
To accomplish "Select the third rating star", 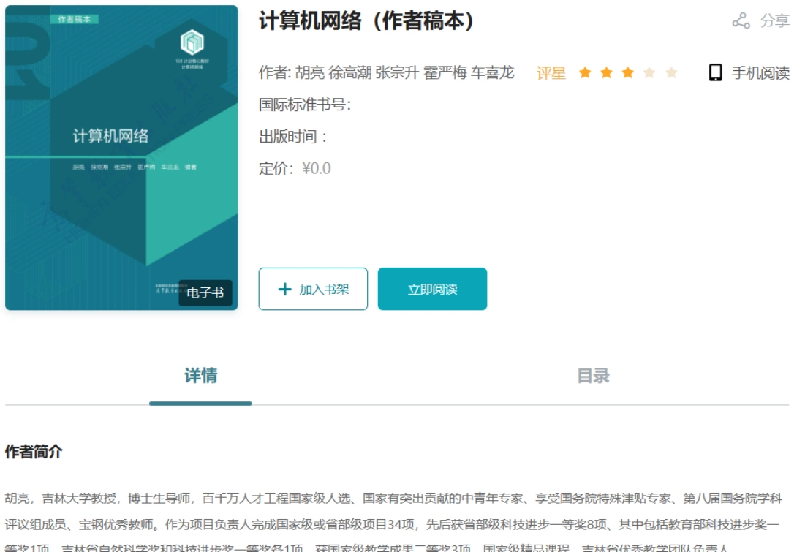I will coord(628,72).
